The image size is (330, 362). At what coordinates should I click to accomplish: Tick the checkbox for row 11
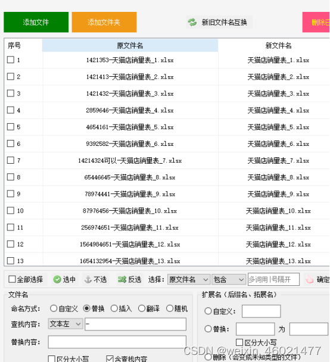coord(11,227)
